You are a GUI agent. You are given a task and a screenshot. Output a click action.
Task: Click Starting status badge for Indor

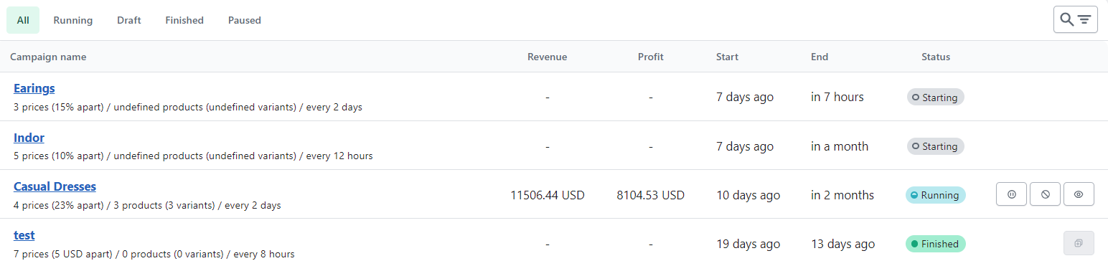pos(936,146)
